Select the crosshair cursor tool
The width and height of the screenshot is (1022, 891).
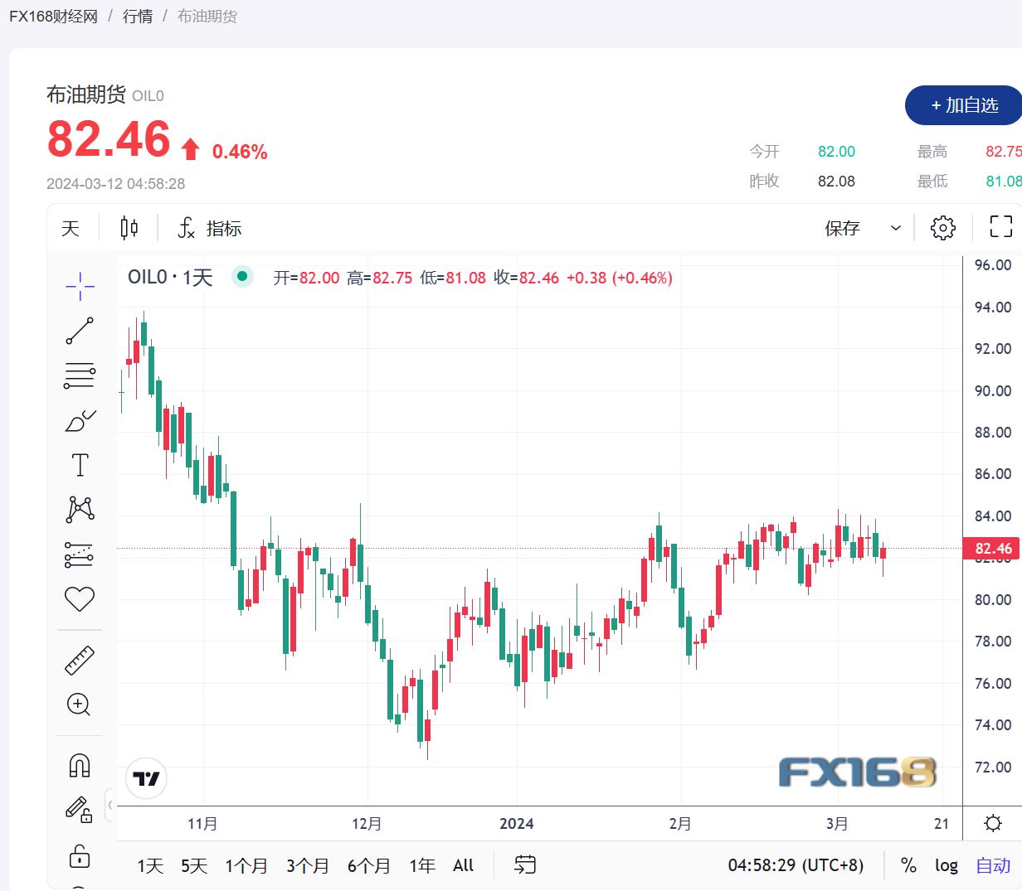tap(80, 287)
